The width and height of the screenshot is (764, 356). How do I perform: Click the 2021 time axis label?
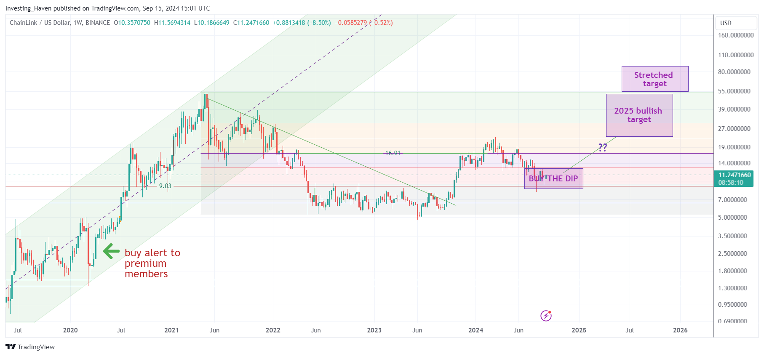click(171, 330)
